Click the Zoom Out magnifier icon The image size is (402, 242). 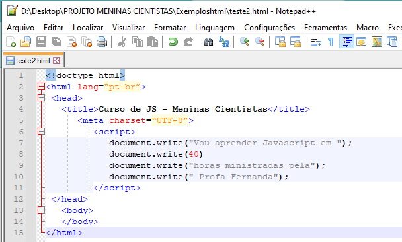coord(259,42)
